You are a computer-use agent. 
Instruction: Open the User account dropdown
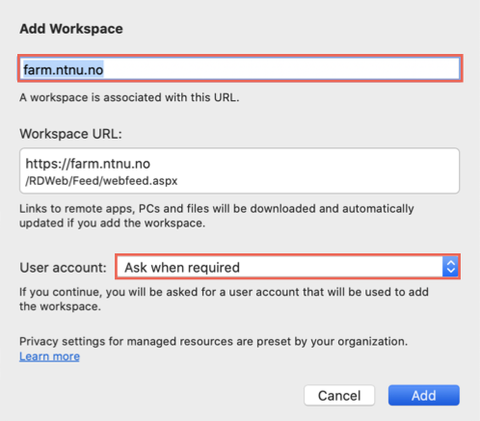click(x=287, y=267)
